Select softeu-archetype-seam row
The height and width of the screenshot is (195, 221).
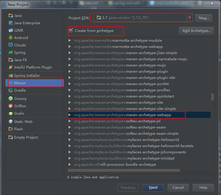click(x=139, y=127)
